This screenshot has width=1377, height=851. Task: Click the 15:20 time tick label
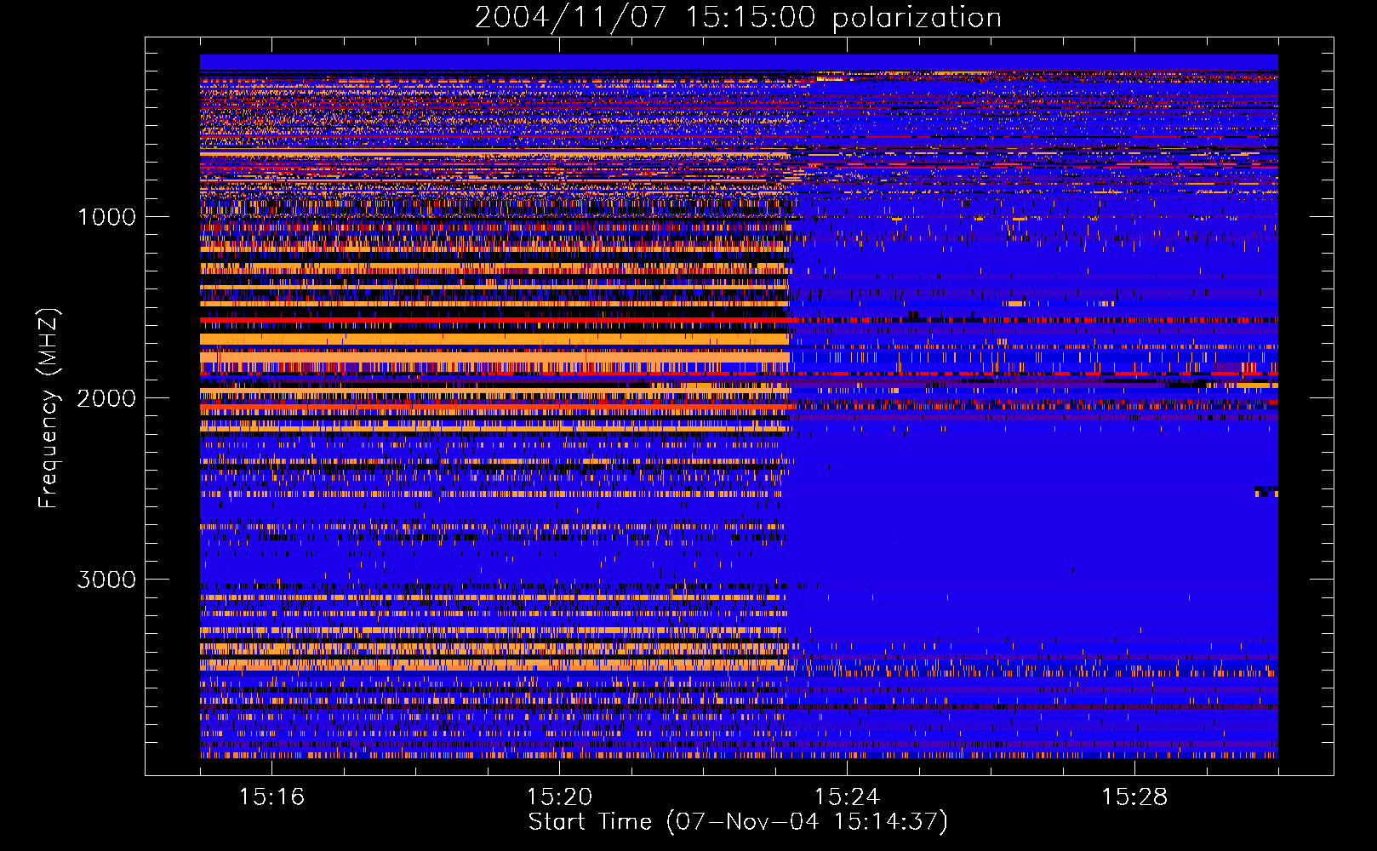pos(559,797)
